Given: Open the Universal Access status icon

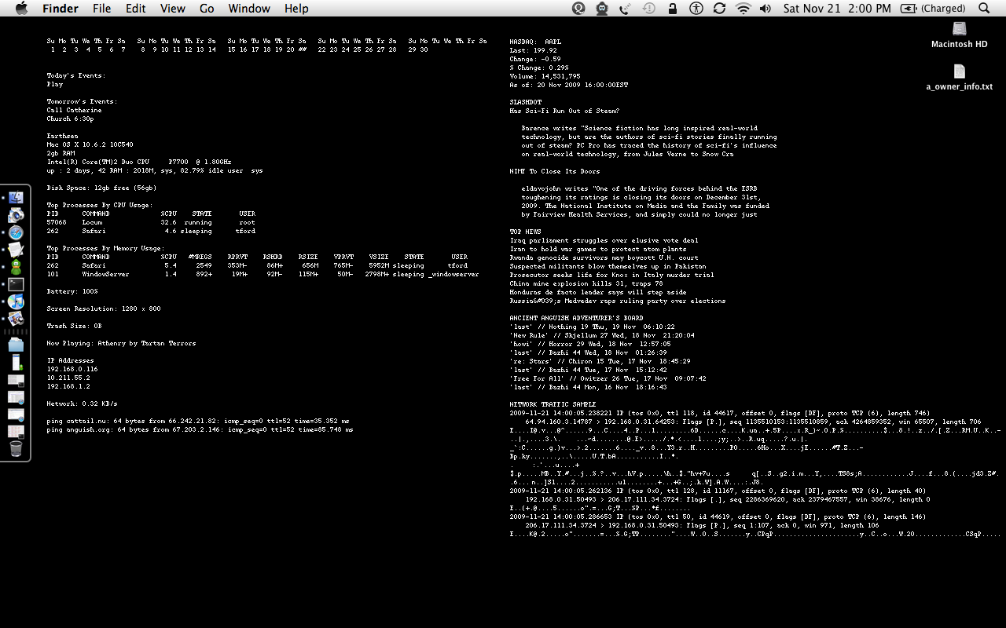Looking at the screenshot, I should pos(696,9).
